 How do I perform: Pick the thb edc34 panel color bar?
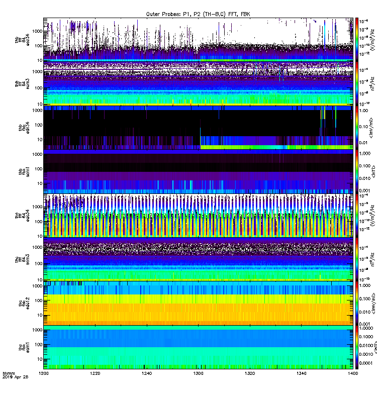(356, 128)
